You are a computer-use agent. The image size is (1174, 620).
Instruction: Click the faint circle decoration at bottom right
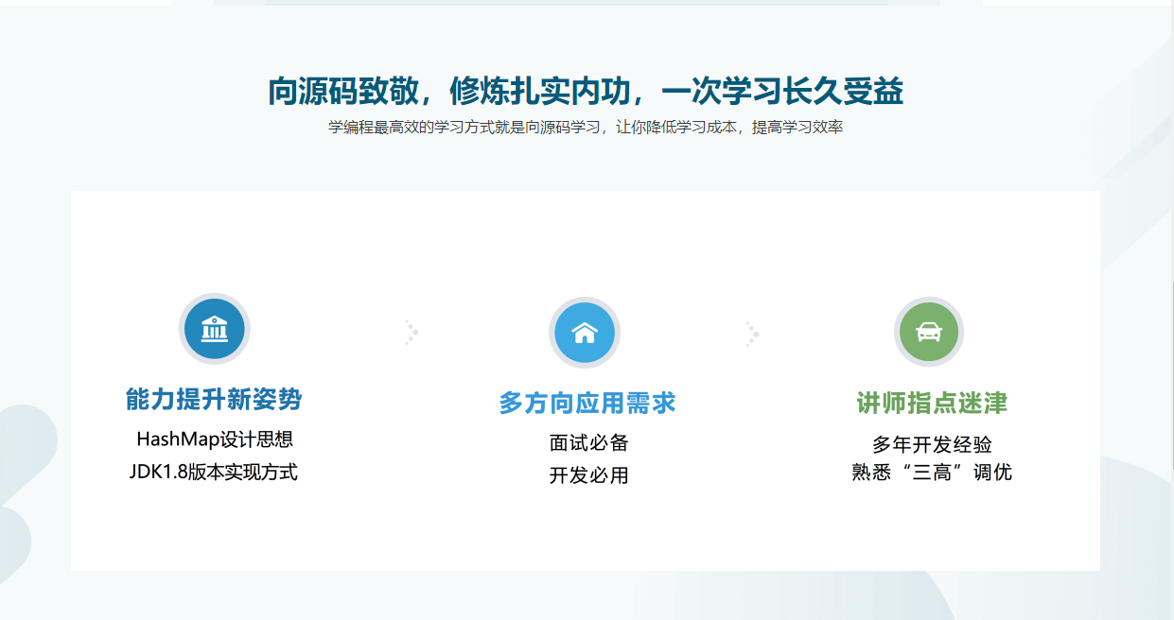tap(1135, 529)
